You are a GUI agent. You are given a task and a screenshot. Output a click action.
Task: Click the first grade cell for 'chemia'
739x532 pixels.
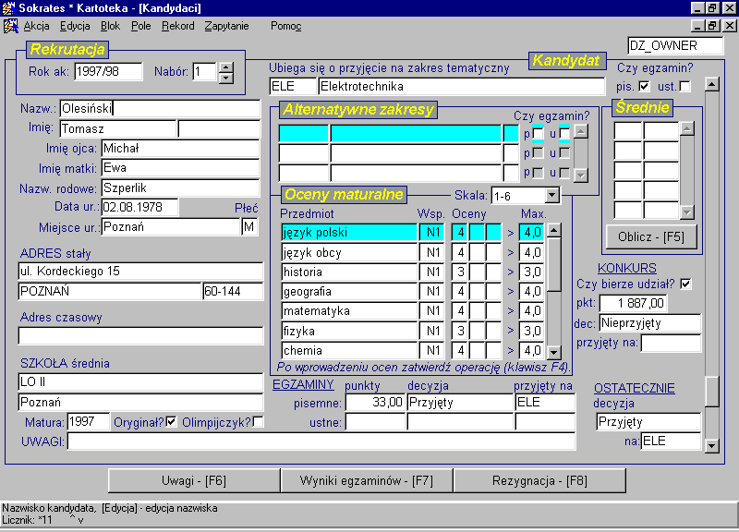460,351
